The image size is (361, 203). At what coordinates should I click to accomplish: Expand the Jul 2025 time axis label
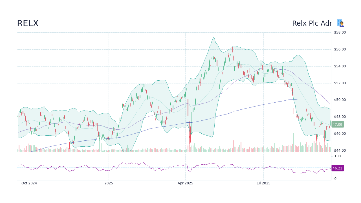pyautogui.click(x=263, y=183)
